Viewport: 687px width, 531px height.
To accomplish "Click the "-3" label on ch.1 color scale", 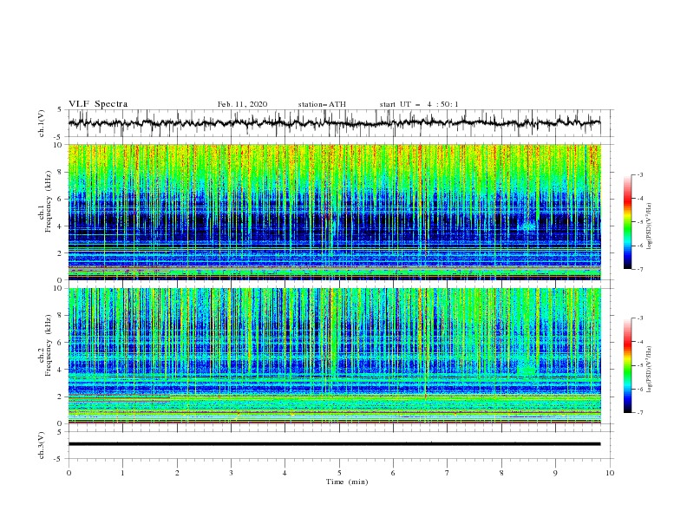I will click(639, 174).
